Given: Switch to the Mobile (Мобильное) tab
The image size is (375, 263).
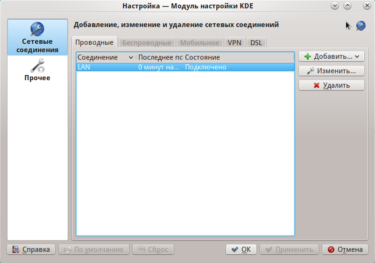Looking at the screenshot, I should pyautogui.click(x=199, y=42).
